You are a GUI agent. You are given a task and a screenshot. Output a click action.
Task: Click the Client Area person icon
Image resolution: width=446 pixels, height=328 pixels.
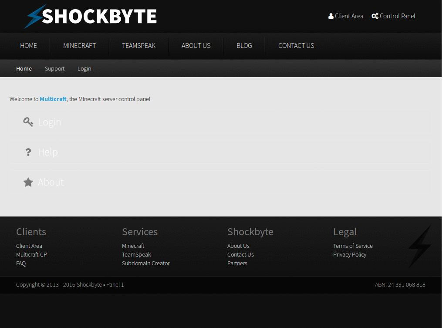pos(331,16)
